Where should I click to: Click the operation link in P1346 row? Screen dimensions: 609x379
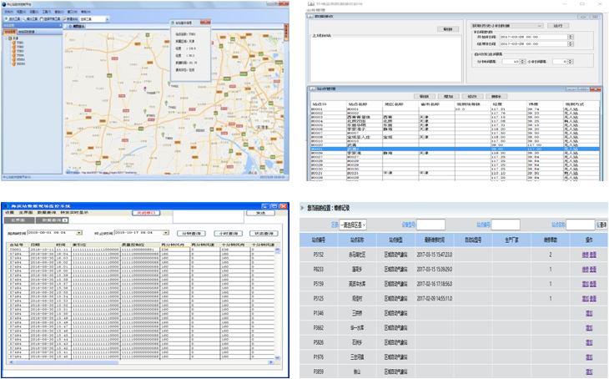589,313
